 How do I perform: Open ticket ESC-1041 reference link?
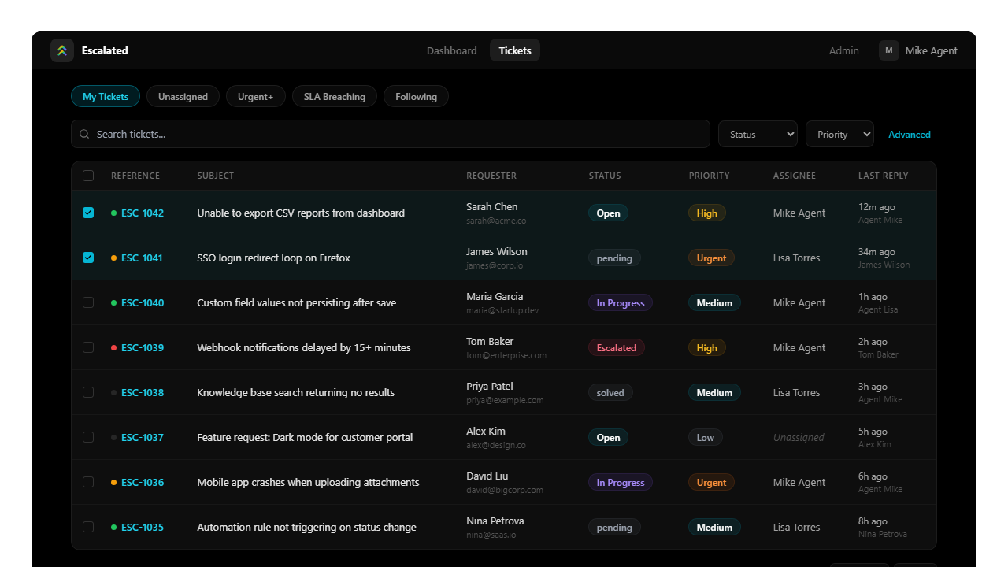point(142,258)
